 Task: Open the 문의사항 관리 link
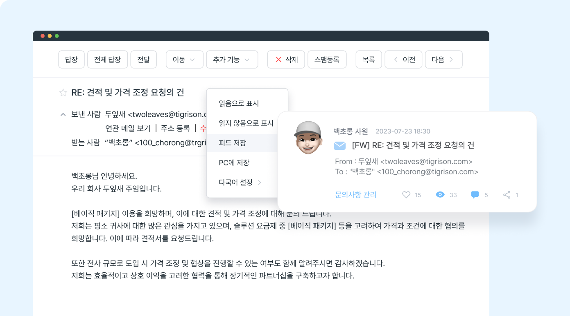[355, 195]
